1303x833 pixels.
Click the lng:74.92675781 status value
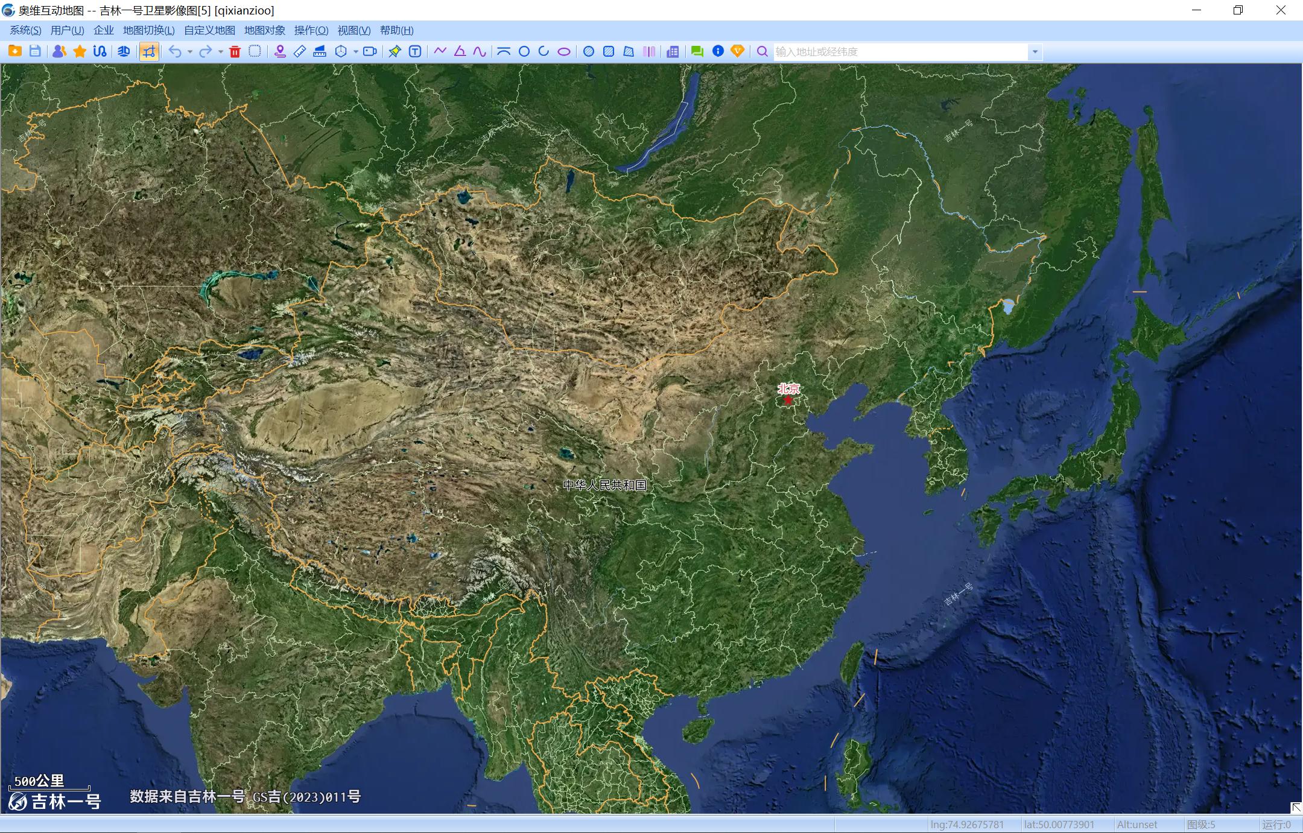click(x=967, y=825)
